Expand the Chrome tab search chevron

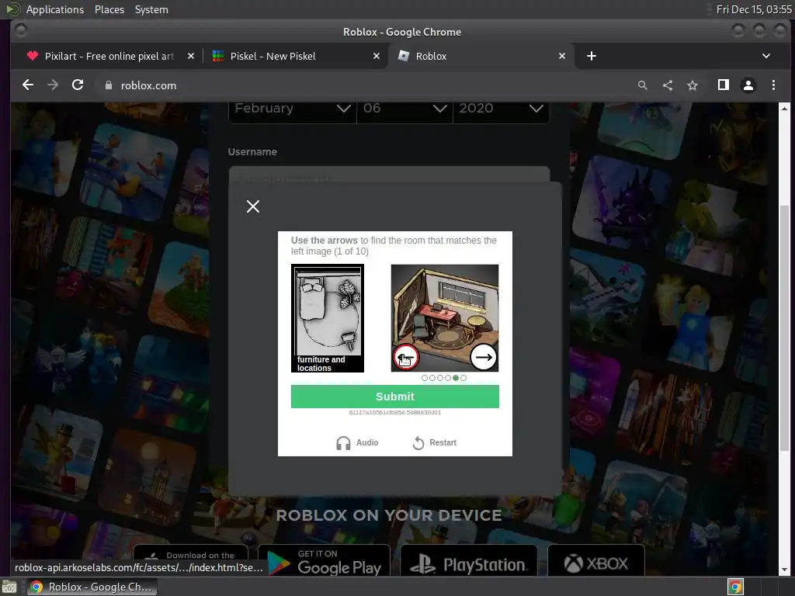click(x=766, y=56)
